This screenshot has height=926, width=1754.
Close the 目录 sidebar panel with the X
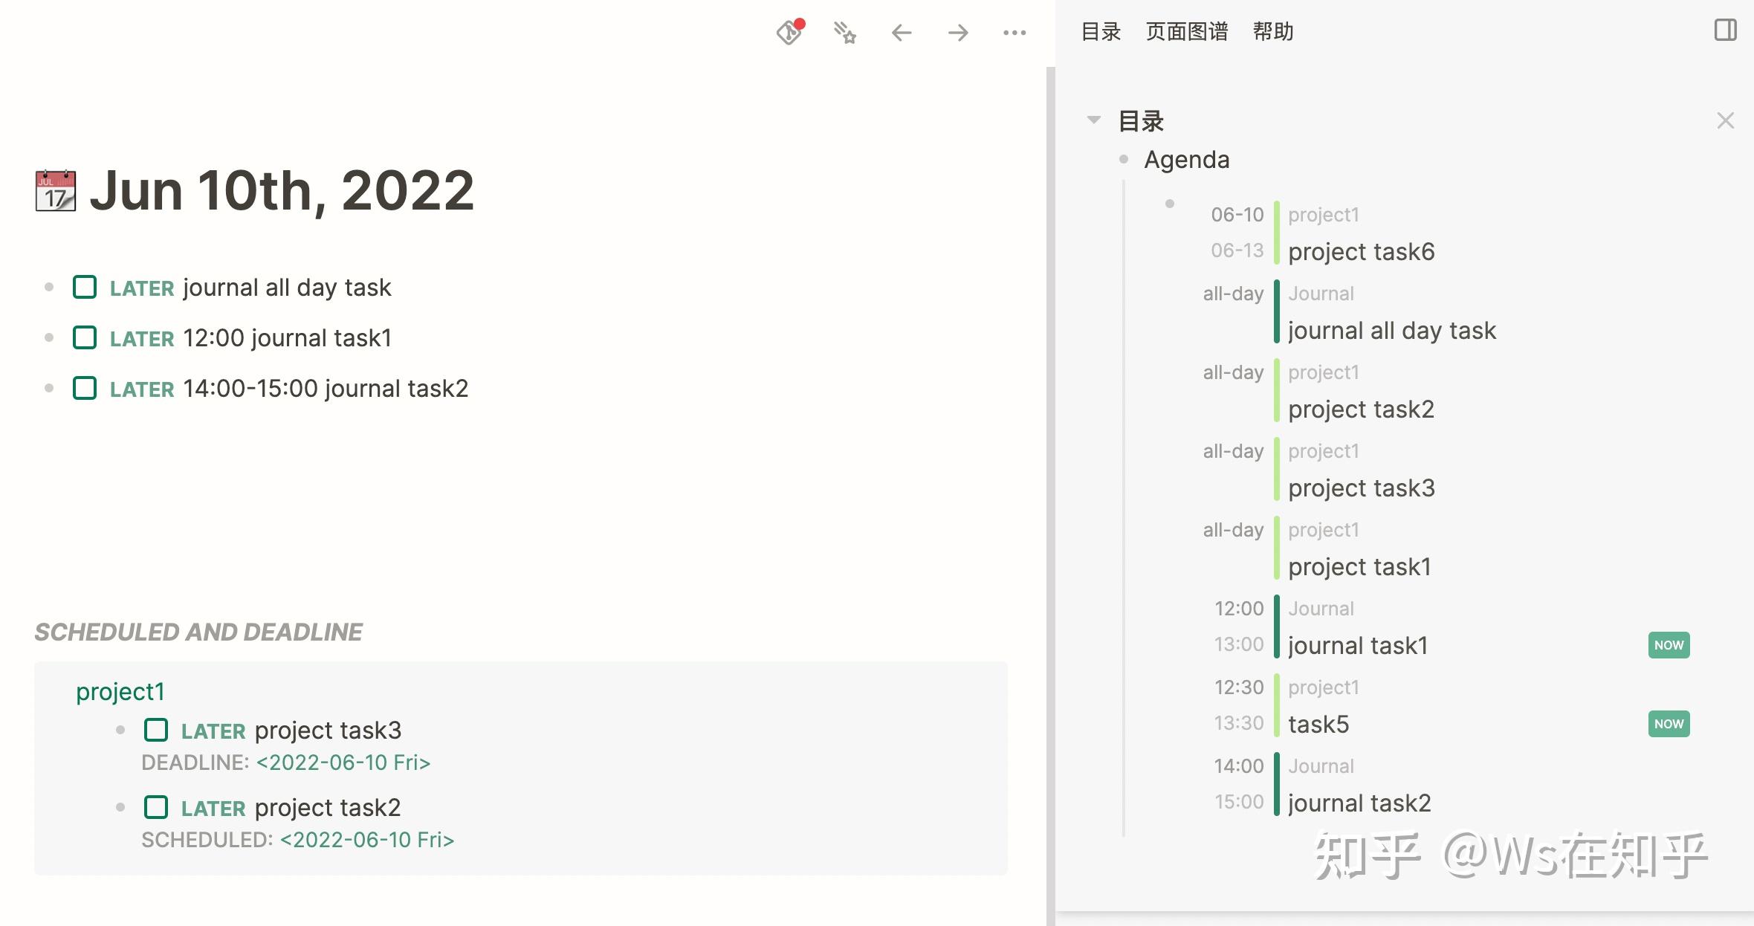[1725, 120]
